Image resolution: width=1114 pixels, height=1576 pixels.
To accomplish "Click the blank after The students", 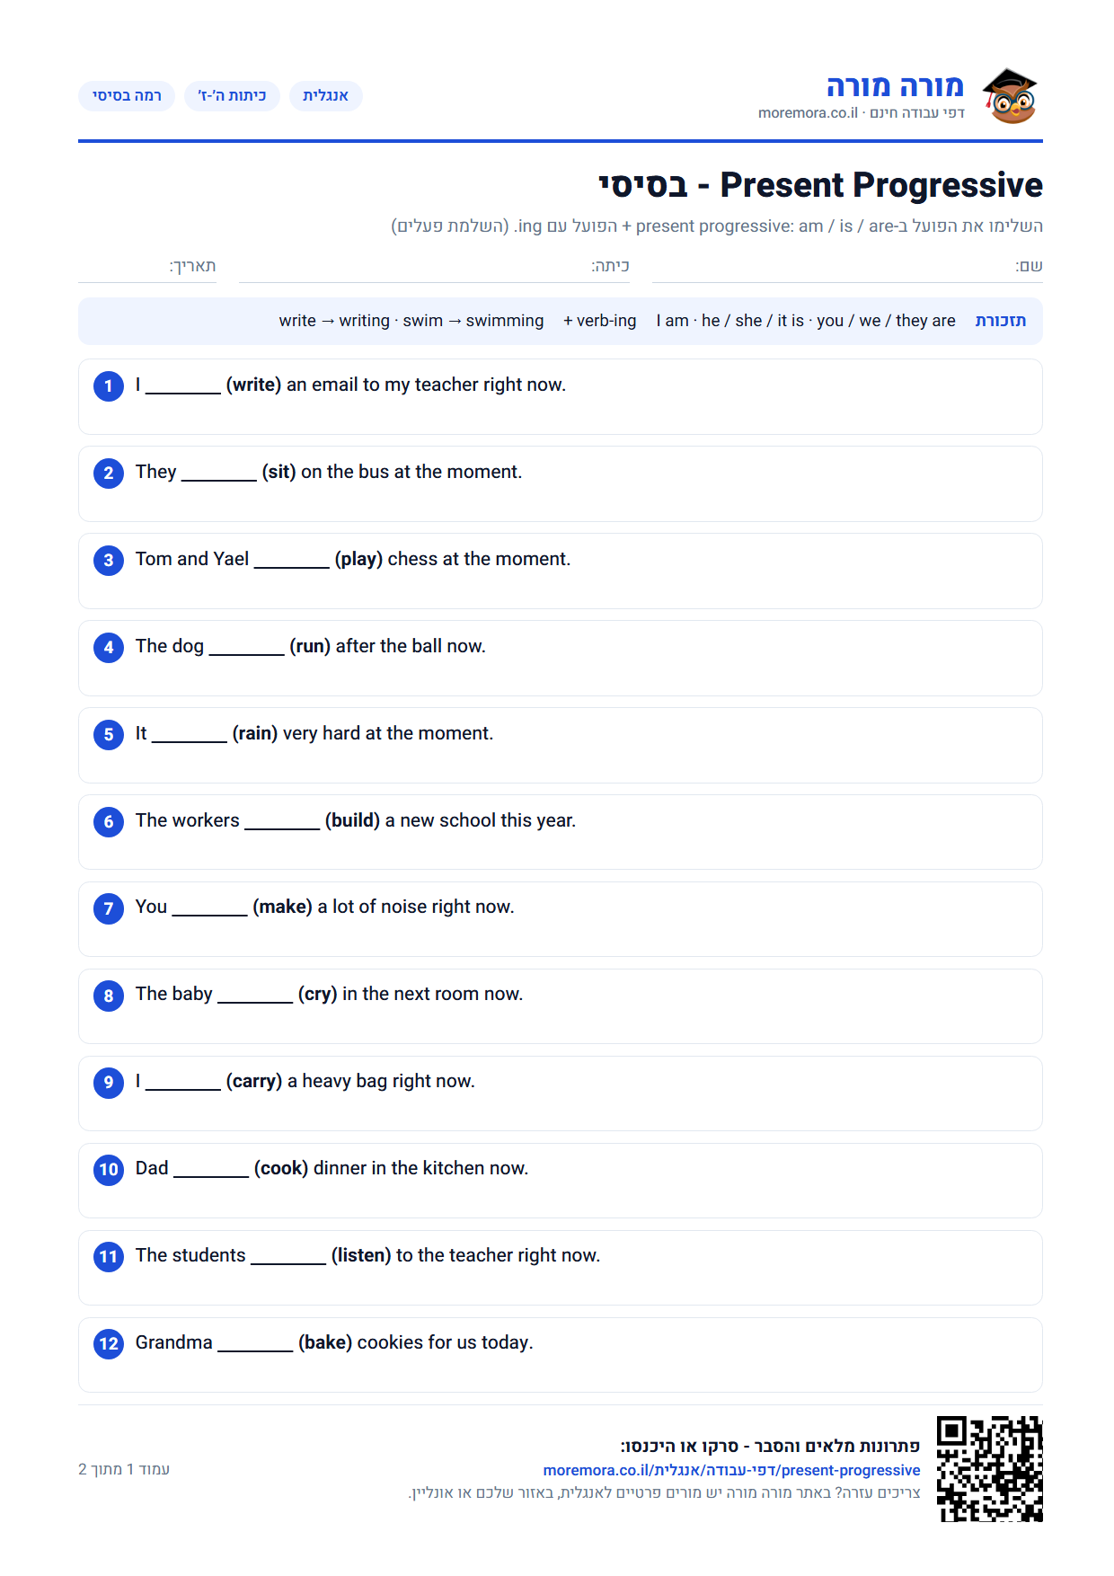I will coord(288,1257).
